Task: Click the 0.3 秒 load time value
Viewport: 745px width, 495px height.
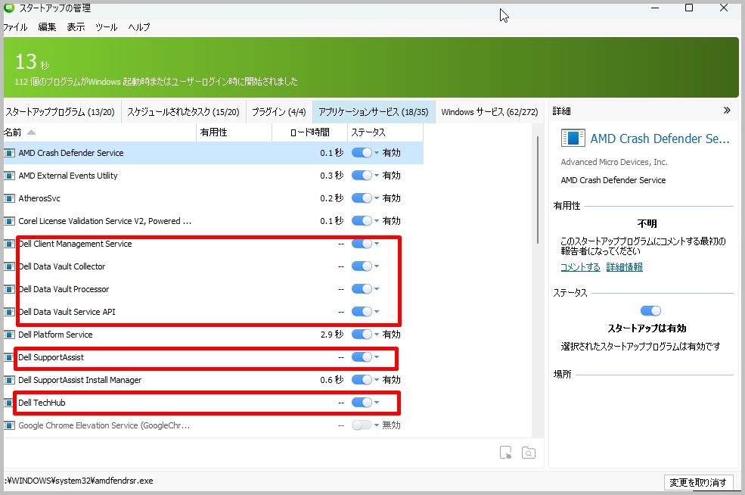Action: (x=331, y=176)
